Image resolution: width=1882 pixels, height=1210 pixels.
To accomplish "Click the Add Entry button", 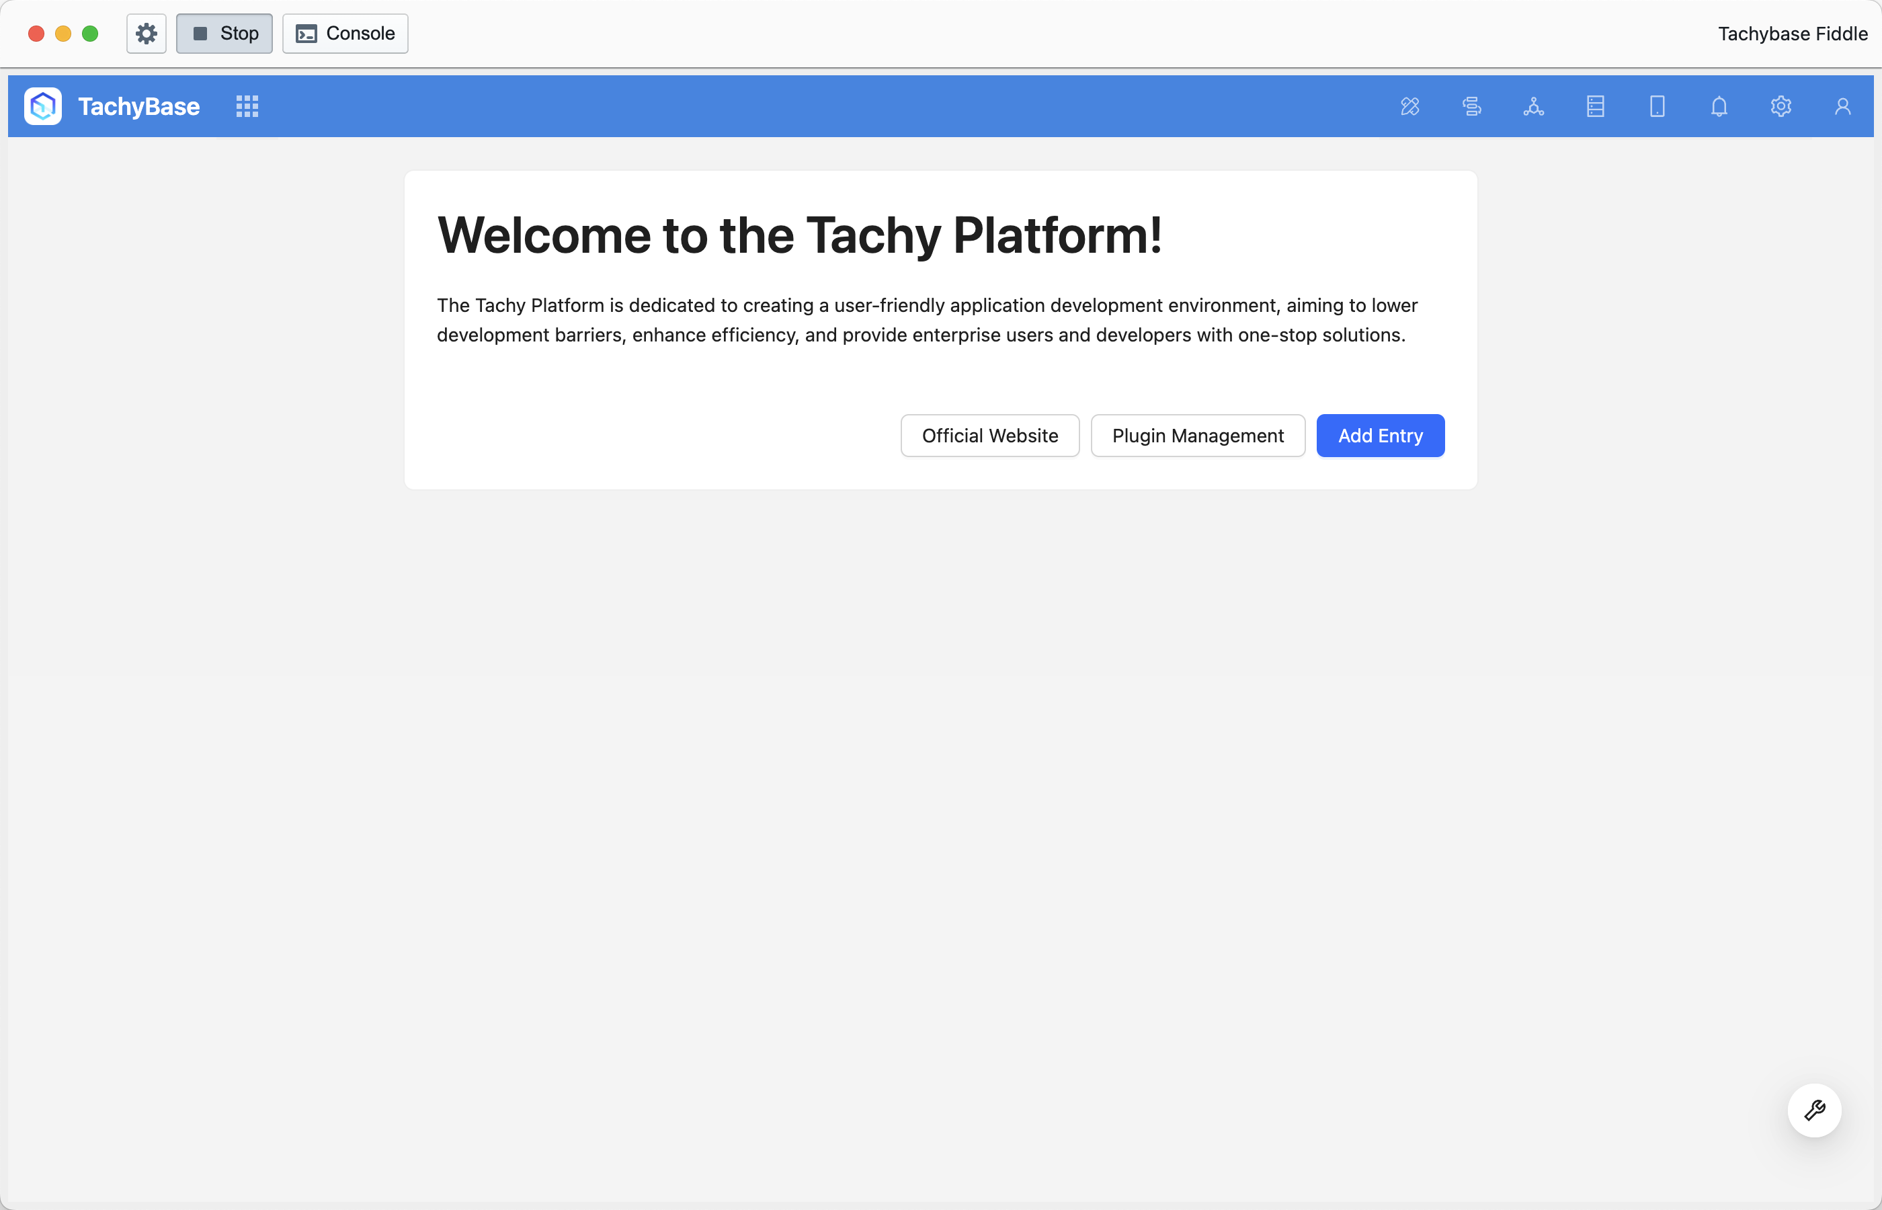I will 1380,436.
